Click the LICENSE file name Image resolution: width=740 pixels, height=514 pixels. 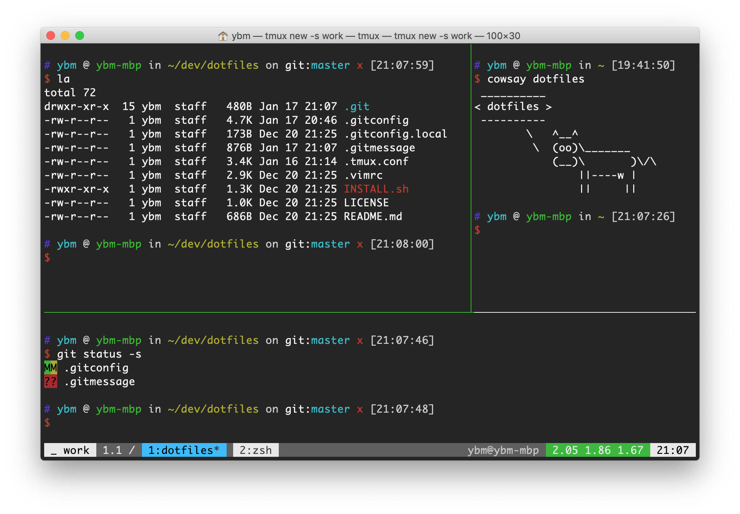(x=366, y=203)
